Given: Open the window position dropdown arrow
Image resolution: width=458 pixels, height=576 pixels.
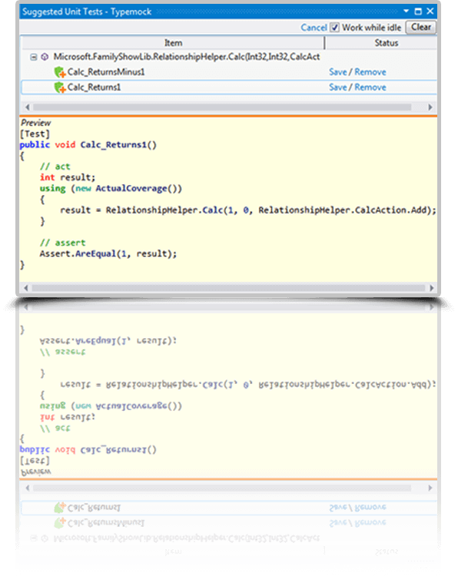Looking at the screenshot, I should pyautogui.click(x=407, y=11).
